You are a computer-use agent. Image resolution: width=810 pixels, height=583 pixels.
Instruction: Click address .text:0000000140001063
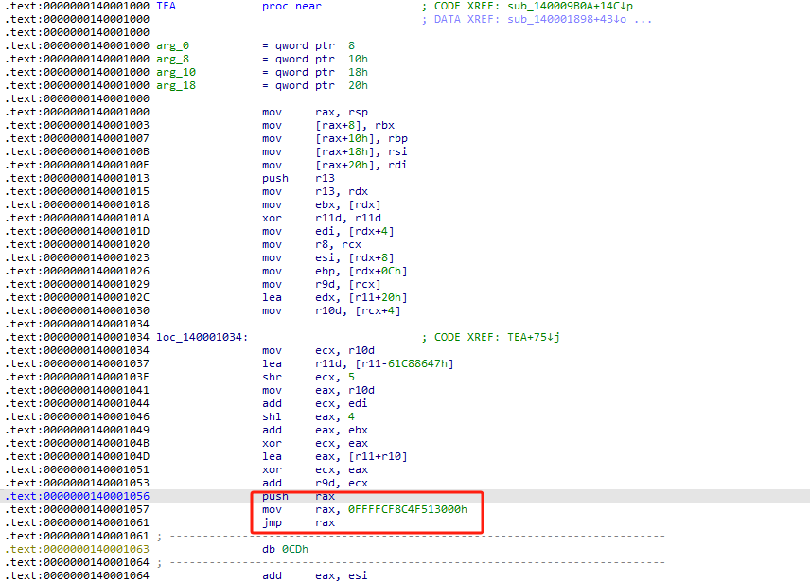77,550
